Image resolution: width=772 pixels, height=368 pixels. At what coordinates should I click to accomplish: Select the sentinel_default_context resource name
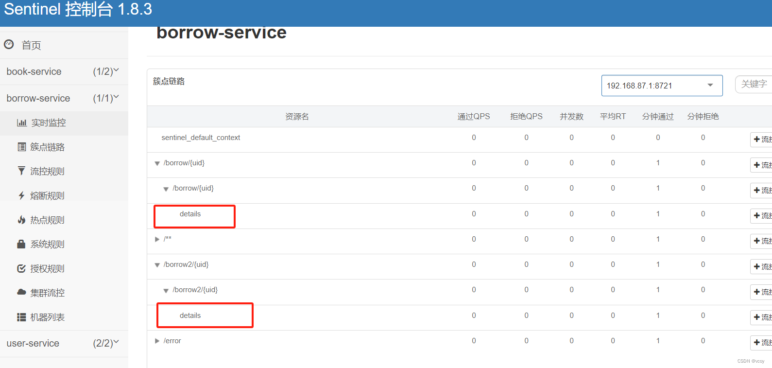[201, 138]
